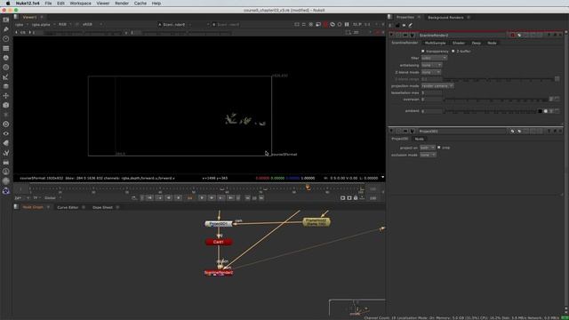Switch to the Dope Sheet tab
The image size is (569, 320).
point(102,207)
